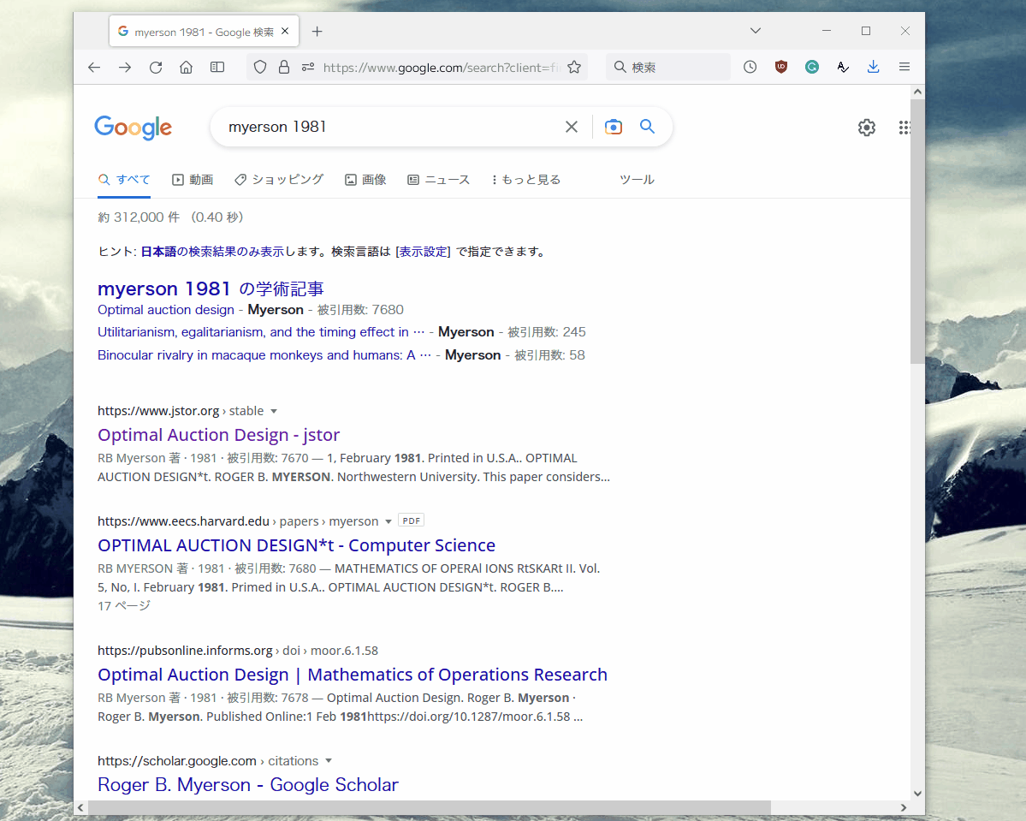This screenshot has height=821, width=1026.
Task: Open Roger B. Myerson - Google Scholar result
Action: tap(248, 785)
